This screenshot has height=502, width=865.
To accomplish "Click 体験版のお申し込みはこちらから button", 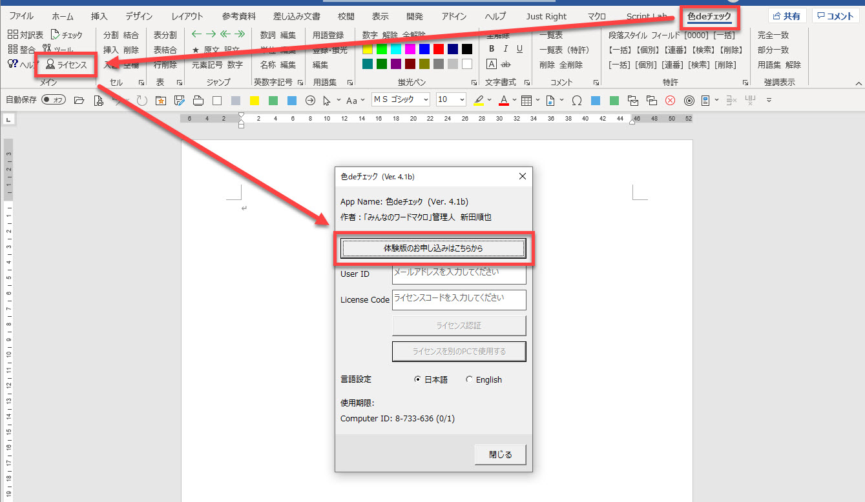I will (433, 248).
